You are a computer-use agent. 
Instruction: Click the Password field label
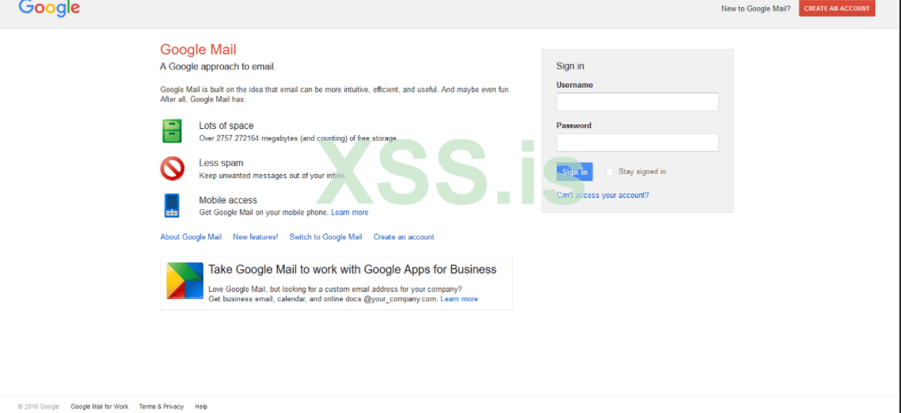tap(574, 126)
